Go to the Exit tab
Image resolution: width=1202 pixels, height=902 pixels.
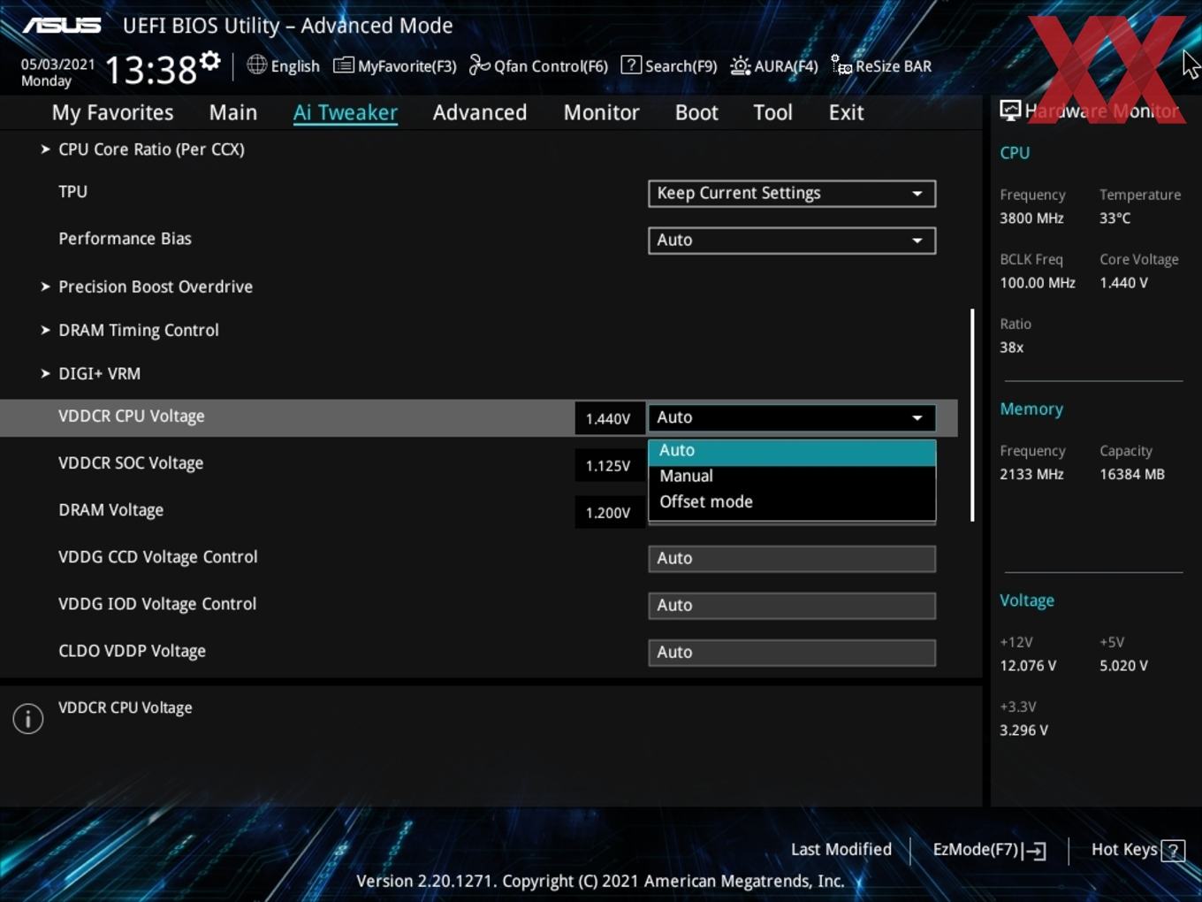(x=846, y=112)
